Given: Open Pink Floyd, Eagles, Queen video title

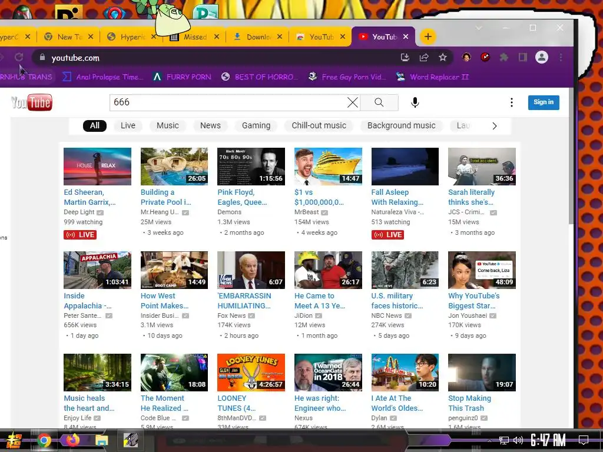Looking at the screenshot, I should click(x=242, y=197).
